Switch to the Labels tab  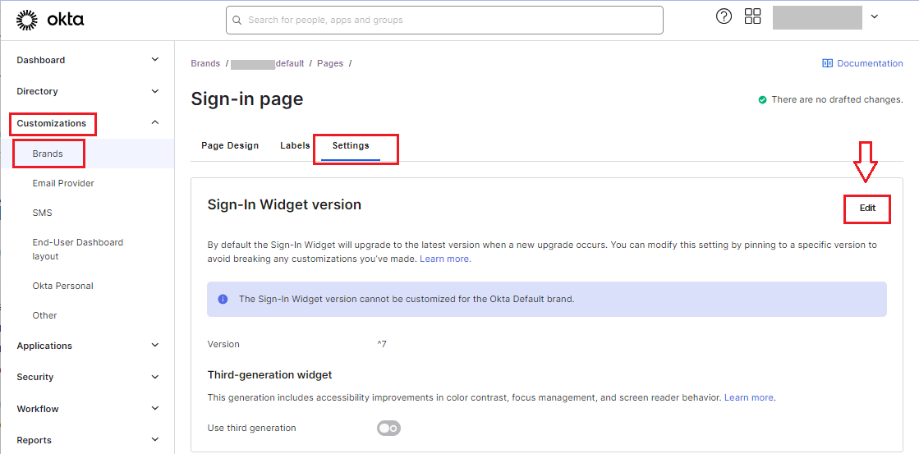tap(295, 146)
